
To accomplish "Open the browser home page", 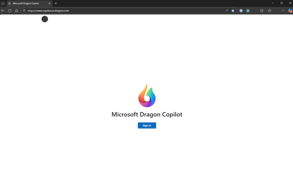I will click(17, 10).
